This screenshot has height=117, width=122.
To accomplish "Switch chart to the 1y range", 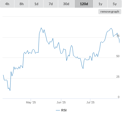I will click(x=100, y=4).
